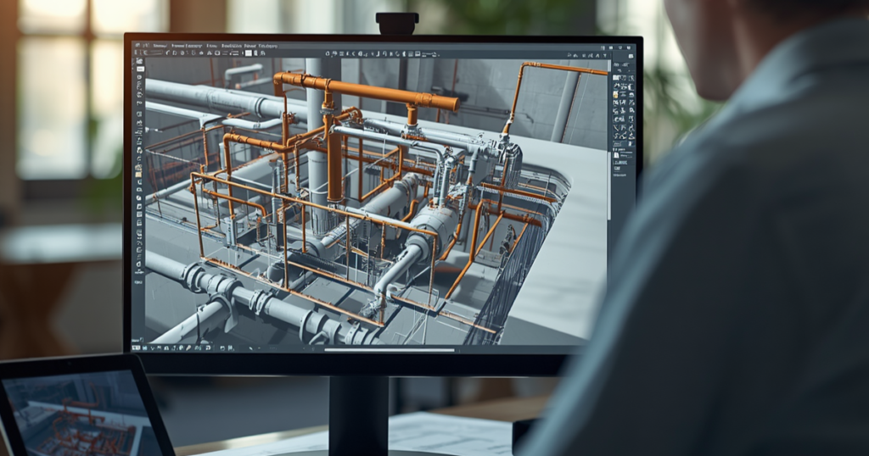This screenshot has height=456, width=869.
Task: Select the brush-shaped icon in bottom status bar
Action: pyautogui.click(x=188, y=348)
